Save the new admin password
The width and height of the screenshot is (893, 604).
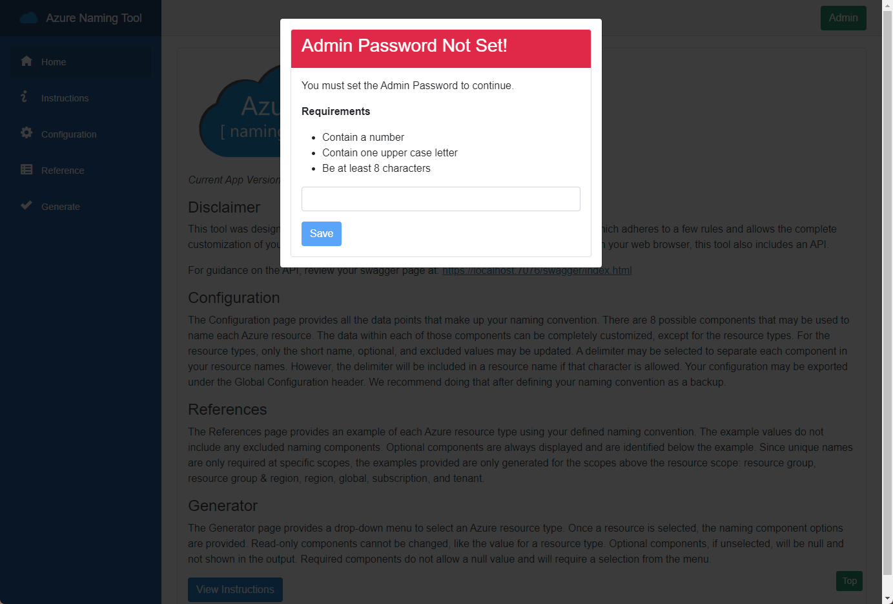(321, 233)
